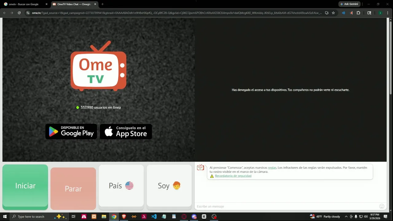This screenshot has width=393, height=221.
Task: Open Task View on the taskbar
Action: tap(73, 216)
